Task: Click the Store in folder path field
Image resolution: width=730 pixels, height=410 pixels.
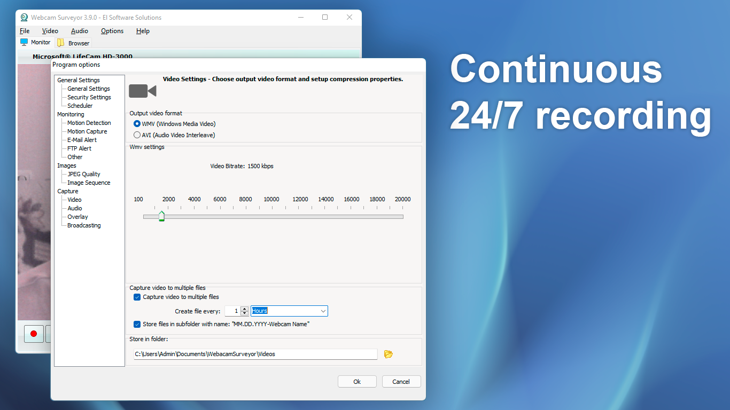Action: tap(255, 354)
